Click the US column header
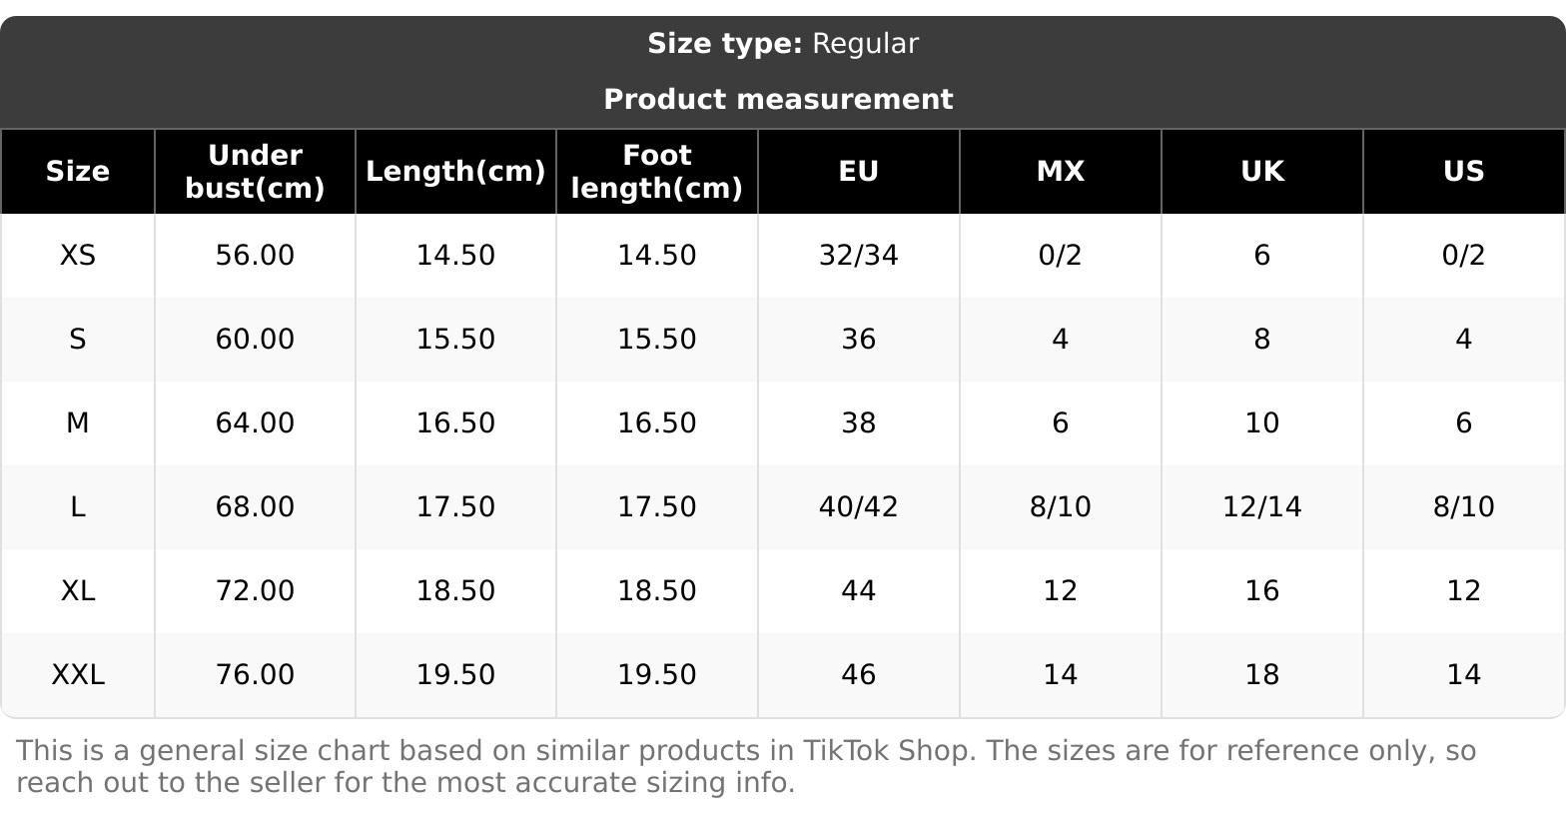The height and width of the screenshot is (815, 1566). pyautogui.click(x=1463, y=172)
